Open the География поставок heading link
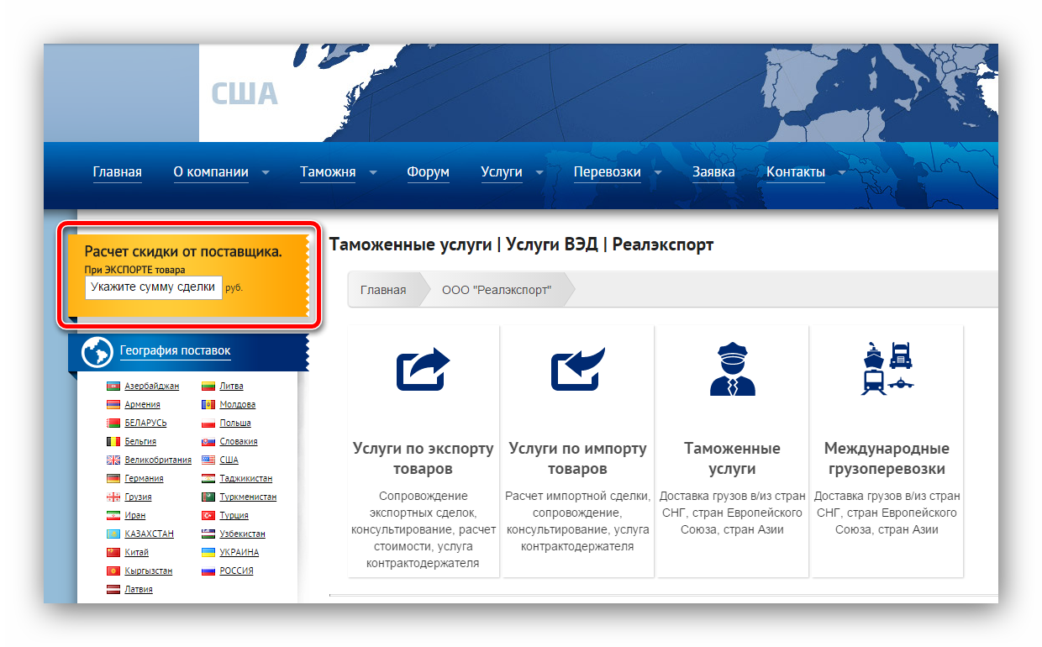The height and width of the screenshot is (647, 1042). tap(175, 351)
